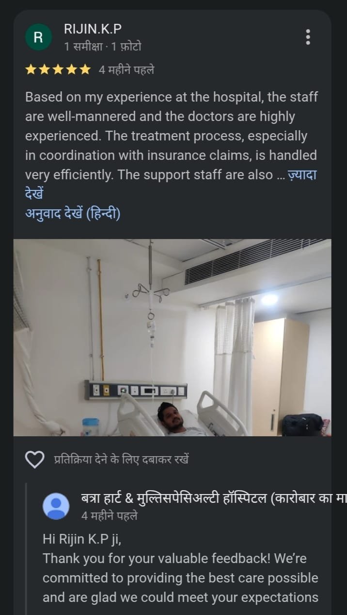Tap the review's 4 महीने पहले timestamp

click(x=126, y=70)
